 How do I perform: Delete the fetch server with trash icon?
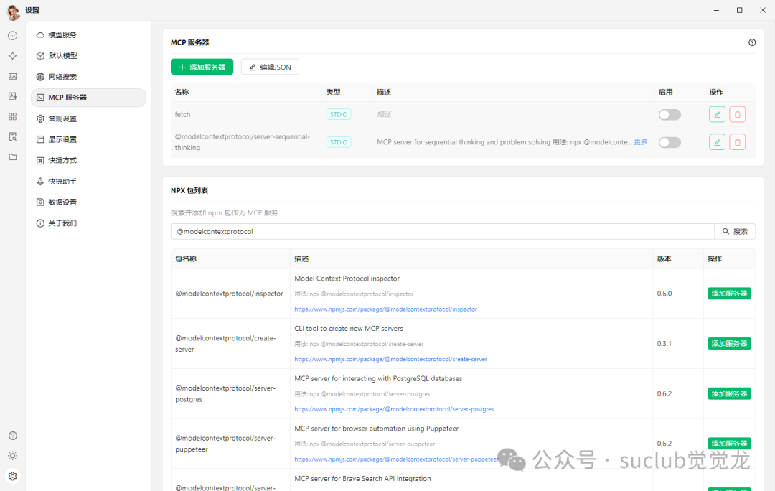coord(737,115)
